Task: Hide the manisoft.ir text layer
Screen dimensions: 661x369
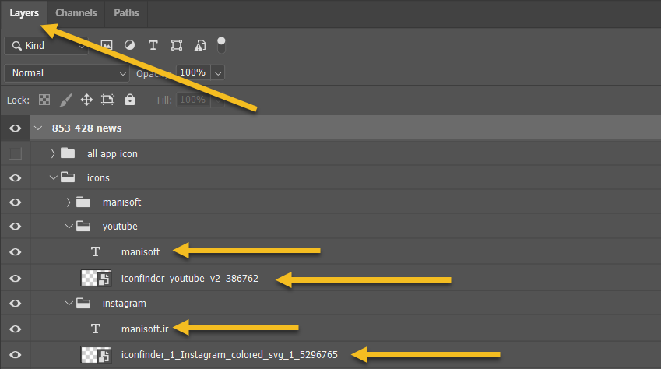Action: coord(16,329)
